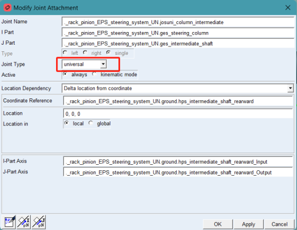Click the Joint Name text field
Viewport: 297px width, 230px height.
pos(178,22)
